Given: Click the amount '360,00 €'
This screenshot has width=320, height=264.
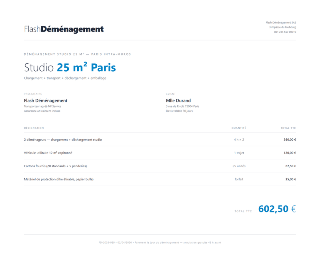Looking at the screenshot, I should [290, 140].
